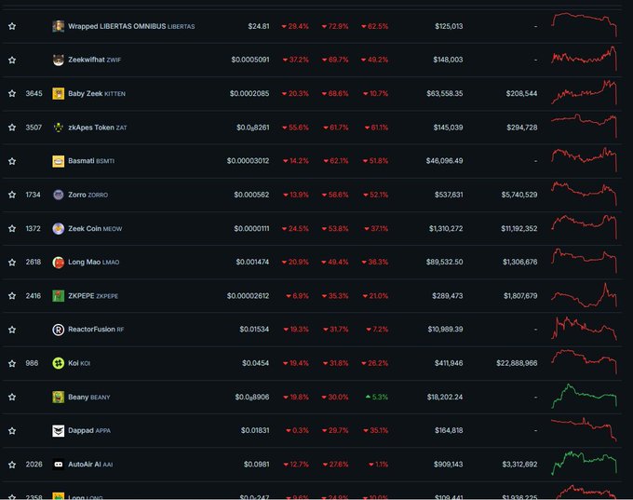The image size is (633, 500).
Task: Star the Koi coin row
Action: point(12,363)
